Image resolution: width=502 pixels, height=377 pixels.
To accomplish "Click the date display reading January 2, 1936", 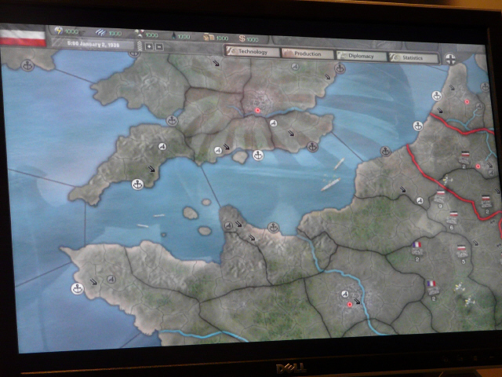I will coord(93,44).
